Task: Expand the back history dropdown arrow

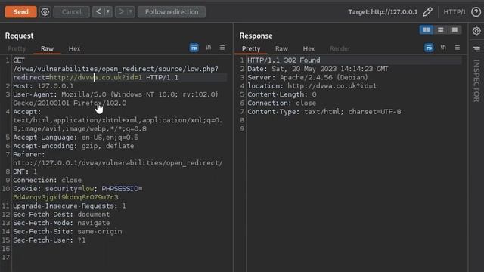Action: [x=108, y=12]
